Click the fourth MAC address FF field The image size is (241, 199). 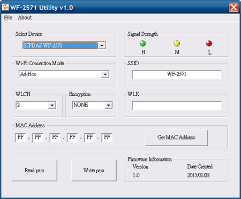click(x=72, y=137)
